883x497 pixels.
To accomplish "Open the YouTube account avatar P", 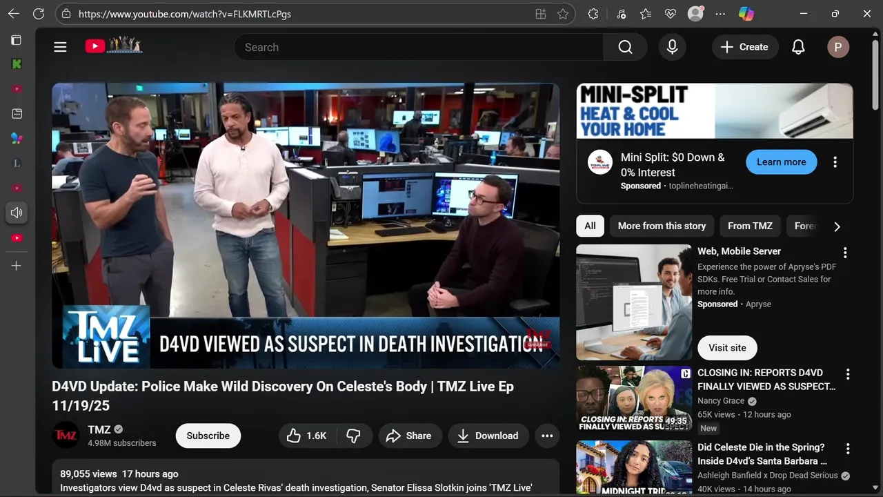I will pyautogui.click(x=838, y=47).
